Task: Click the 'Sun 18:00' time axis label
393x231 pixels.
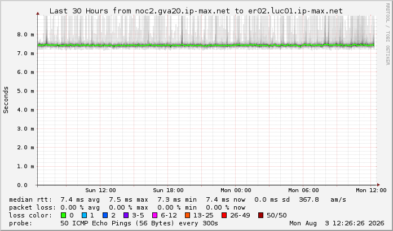Action: [x=168, y=190]
